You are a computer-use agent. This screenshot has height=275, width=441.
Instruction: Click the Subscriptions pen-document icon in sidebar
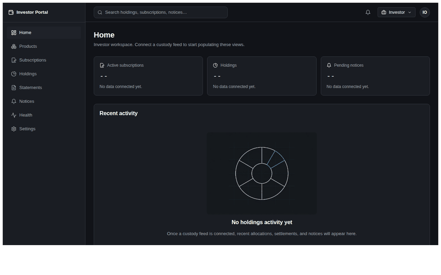coord(14,60)
